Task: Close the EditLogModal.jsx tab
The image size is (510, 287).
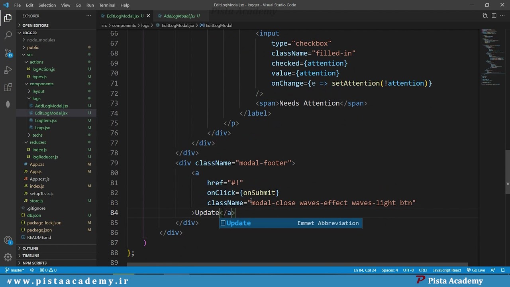Action: (x=148, y=16)
